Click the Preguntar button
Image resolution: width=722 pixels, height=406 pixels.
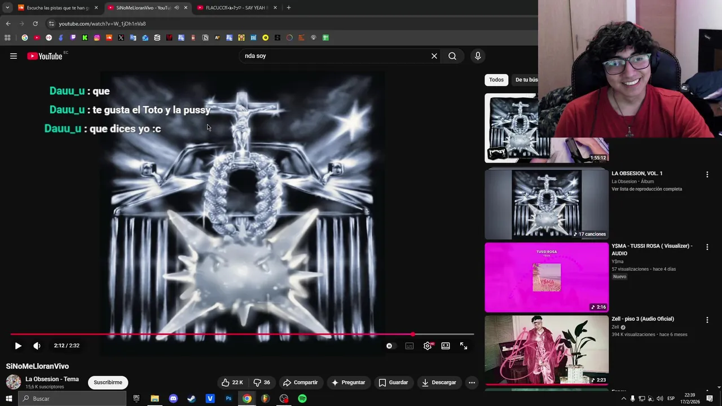[348, 382]
